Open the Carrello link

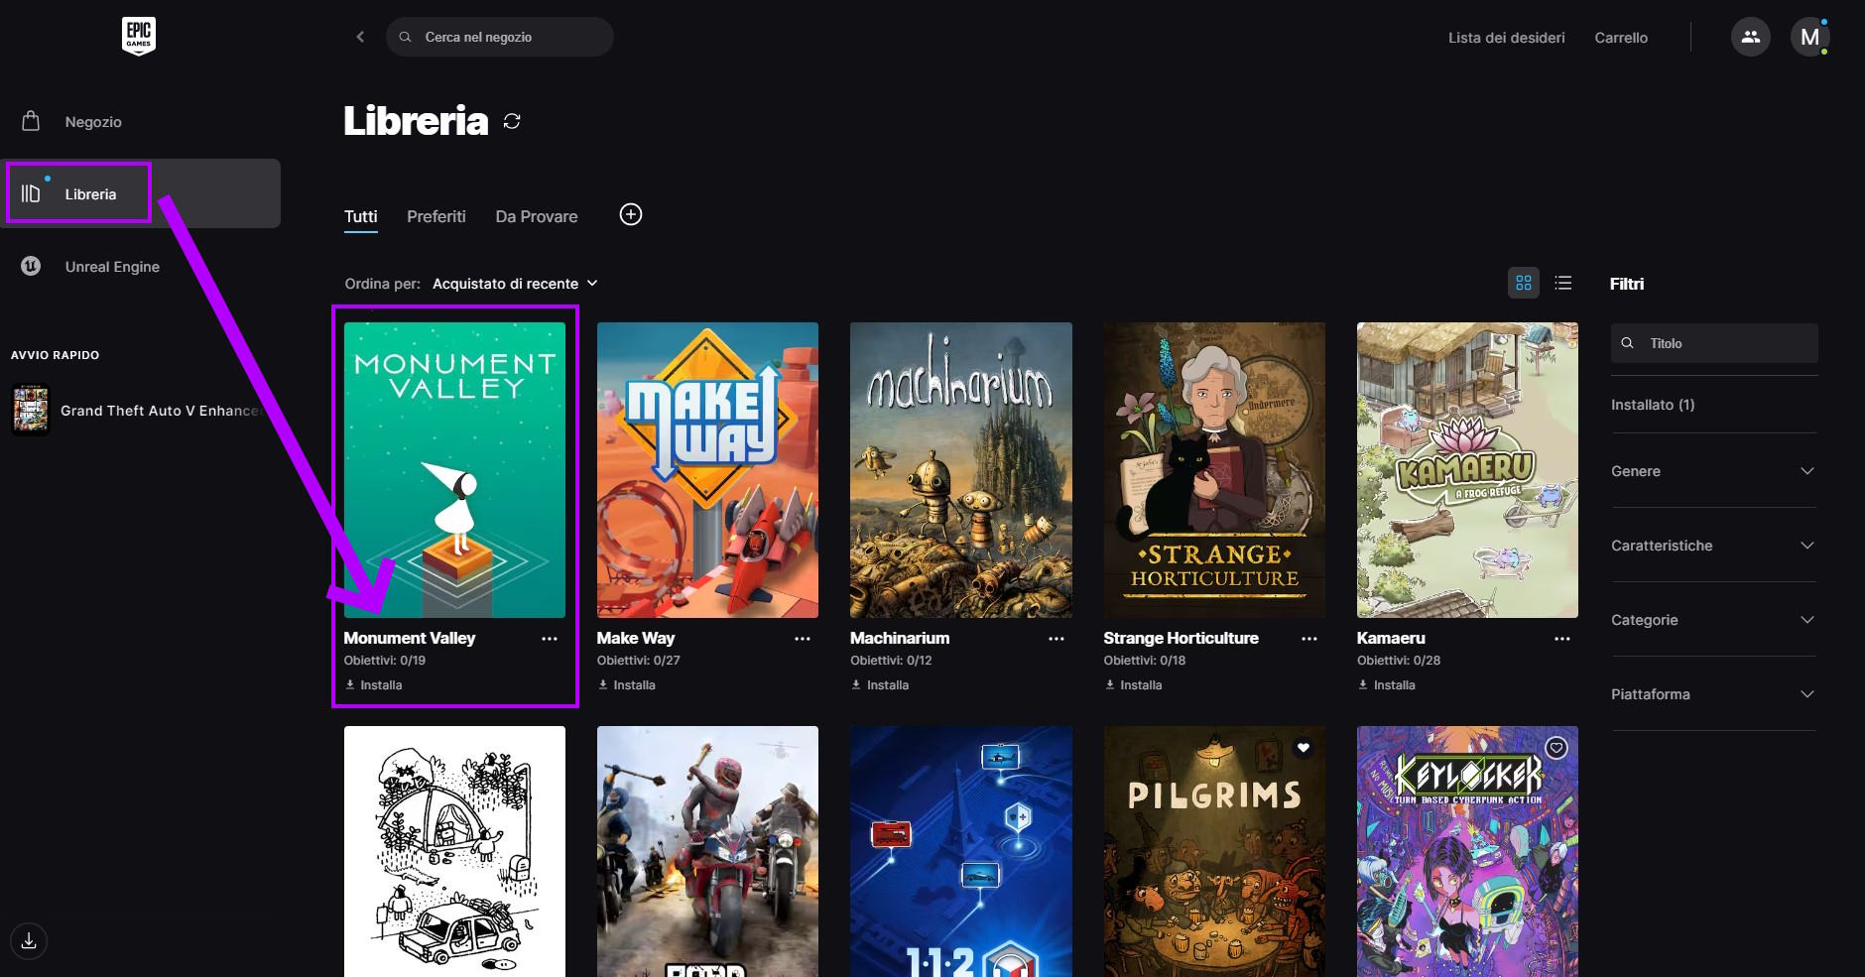[1621, 38]
